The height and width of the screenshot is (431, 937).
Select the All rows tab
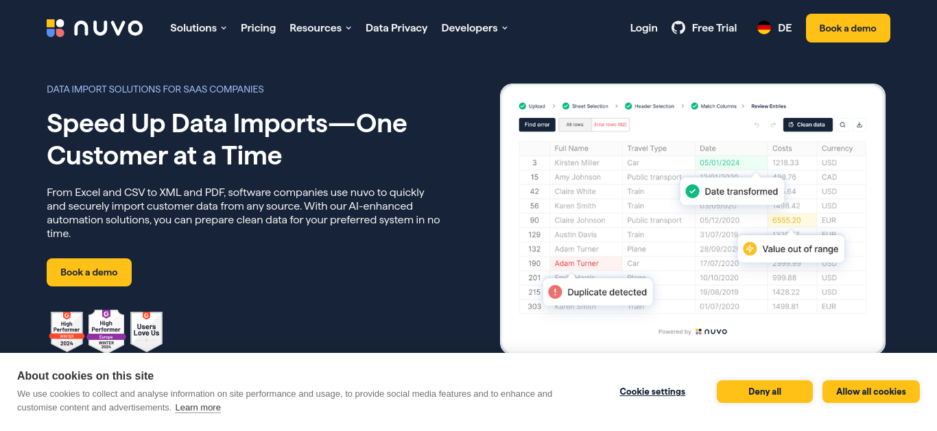[575, 125]
